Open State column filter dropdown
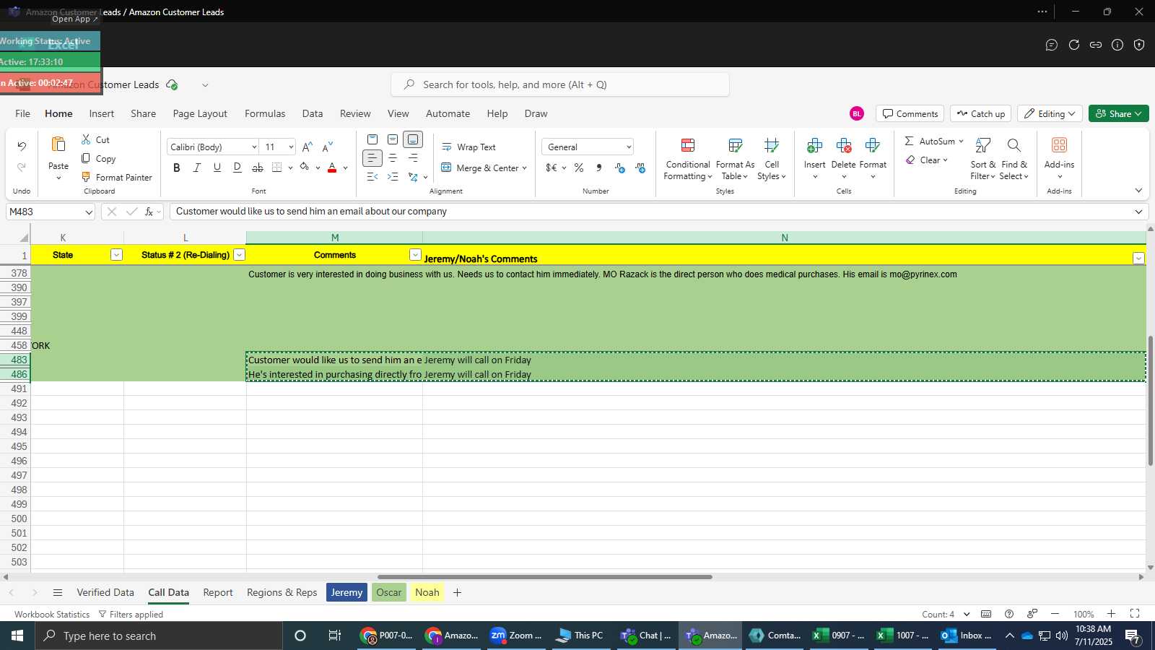Image resolution: width=1155 pixels, height=650 pixels. click(x=116, y=255)
